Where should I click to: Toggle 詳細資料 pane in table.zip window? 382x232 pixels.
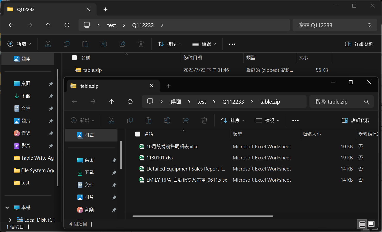coord(355,121)
